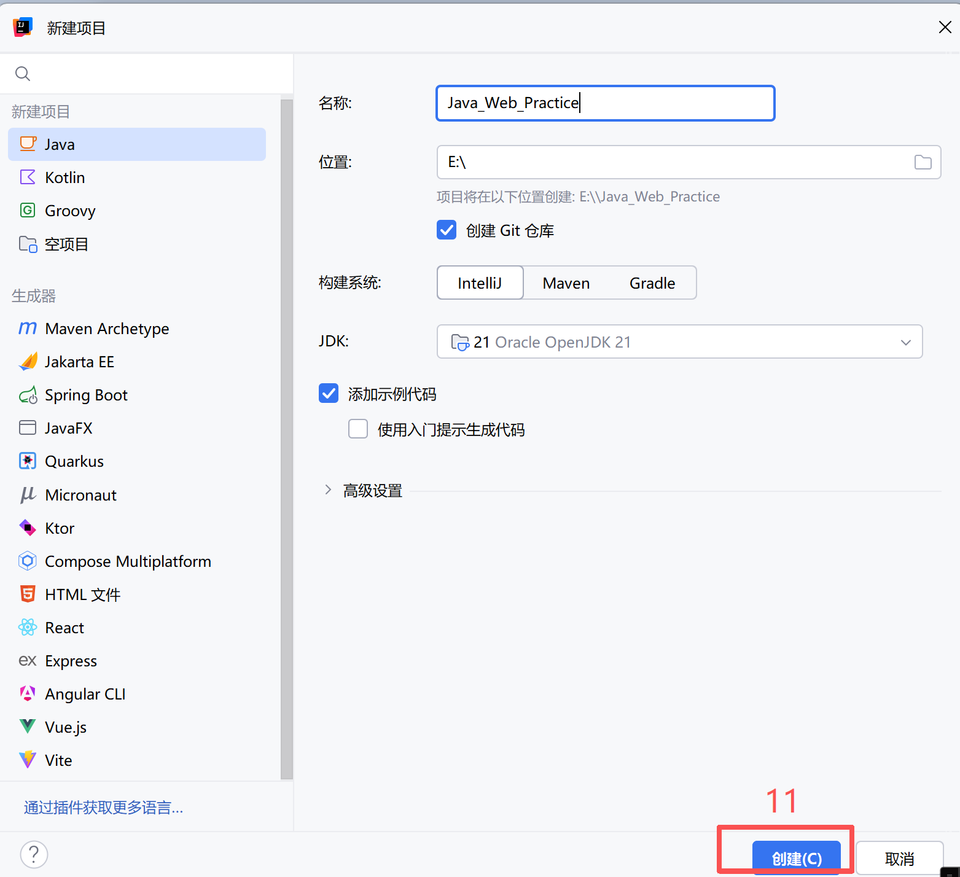Select the Groovy G icon

tap(28, 210)
